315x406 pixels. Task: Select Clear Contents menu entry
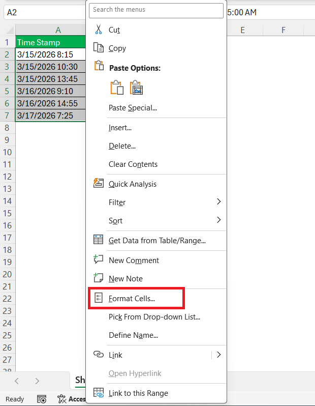pos(133,164)
